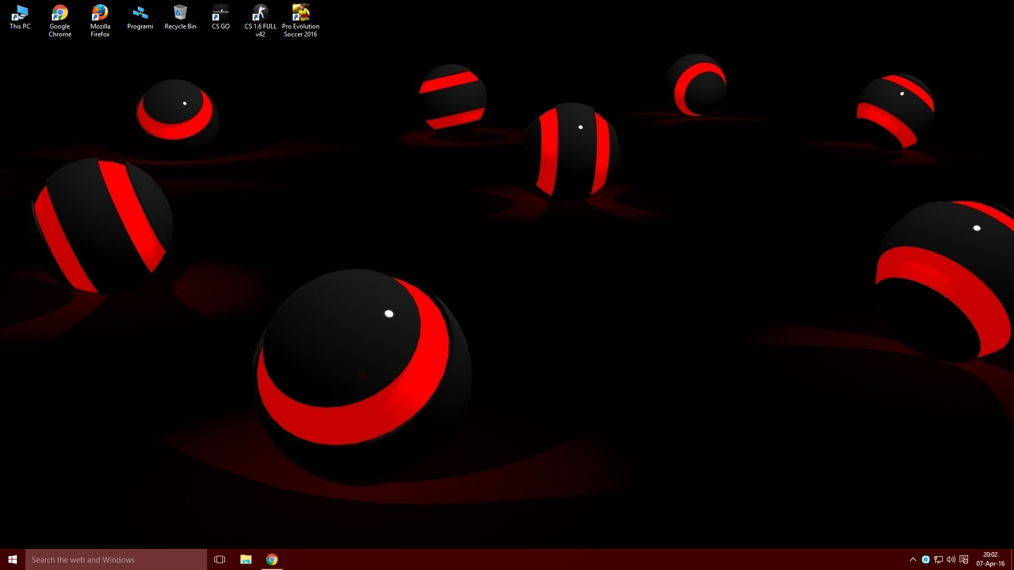This screenshot has height=570, width=1014.
Task: Open File Explorer from the taskbar
Action: pyautogui.click(x=246, y=559)
